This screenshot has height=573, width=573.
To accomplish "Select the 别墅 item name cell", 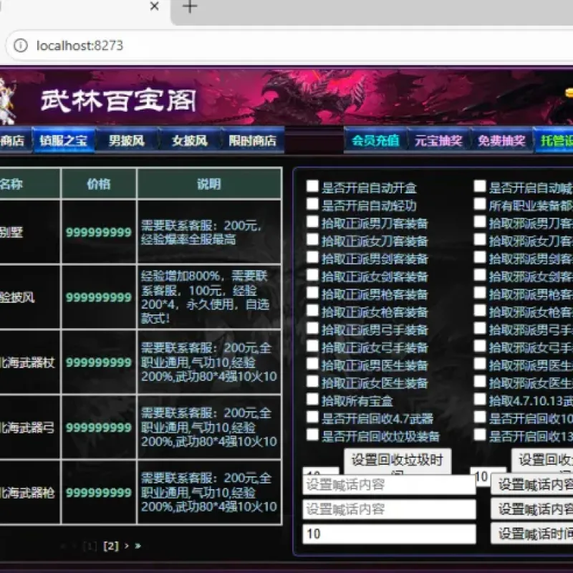I will (x=29, y=232).
